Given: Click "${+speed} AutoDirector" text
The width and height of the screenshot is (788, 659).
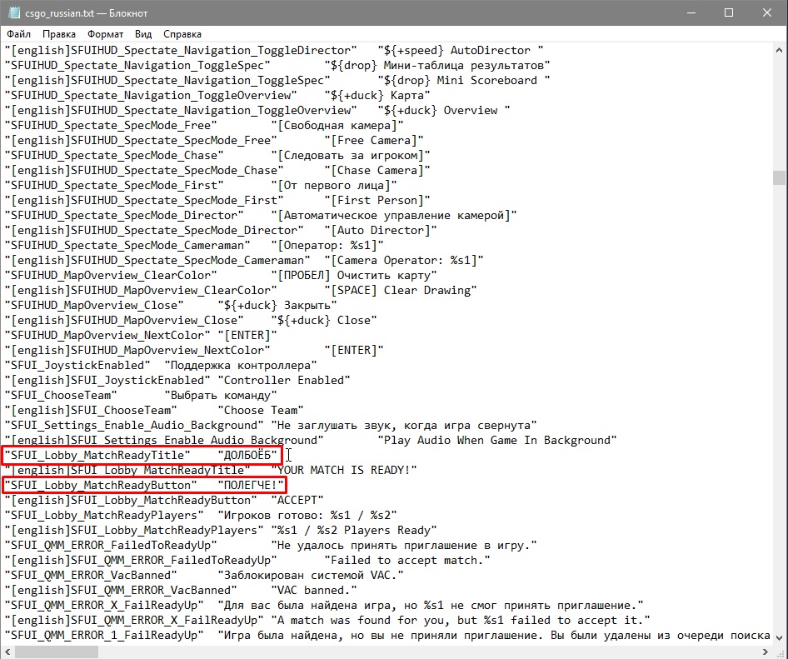Looking at the screenshot, I should click(x=461, y=50).
